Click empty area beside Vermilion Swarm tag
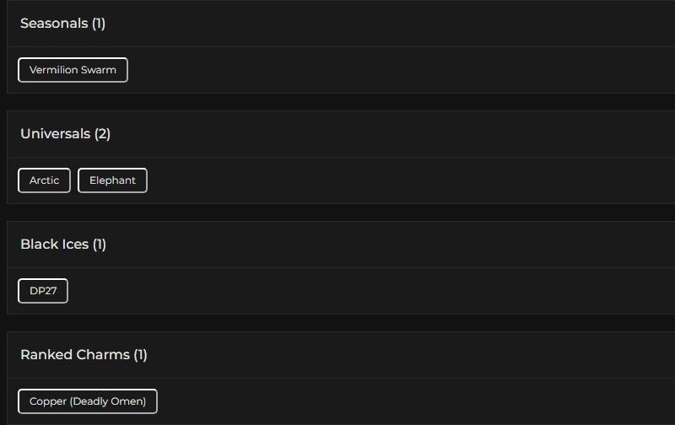This screenshot has width=675, height=425. (x=380, y=70)
